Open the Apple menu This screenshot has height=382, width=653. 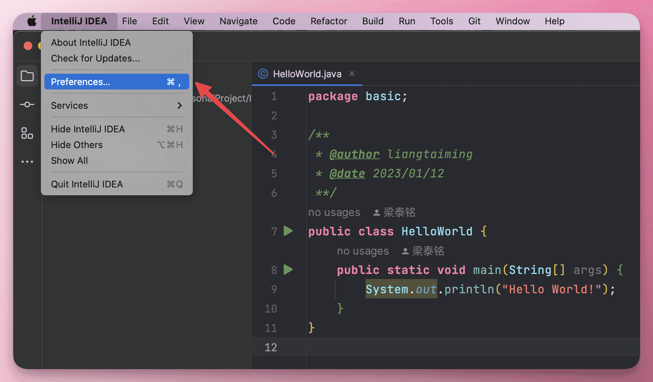(x=32, y=21)
